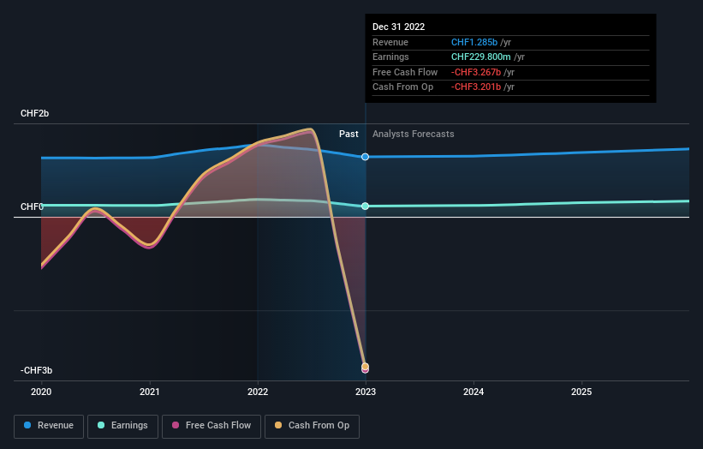Click the CHF1.285b revenue value in tooltip
This screenshot has width=703, height=449.
(x=474, y=42)
